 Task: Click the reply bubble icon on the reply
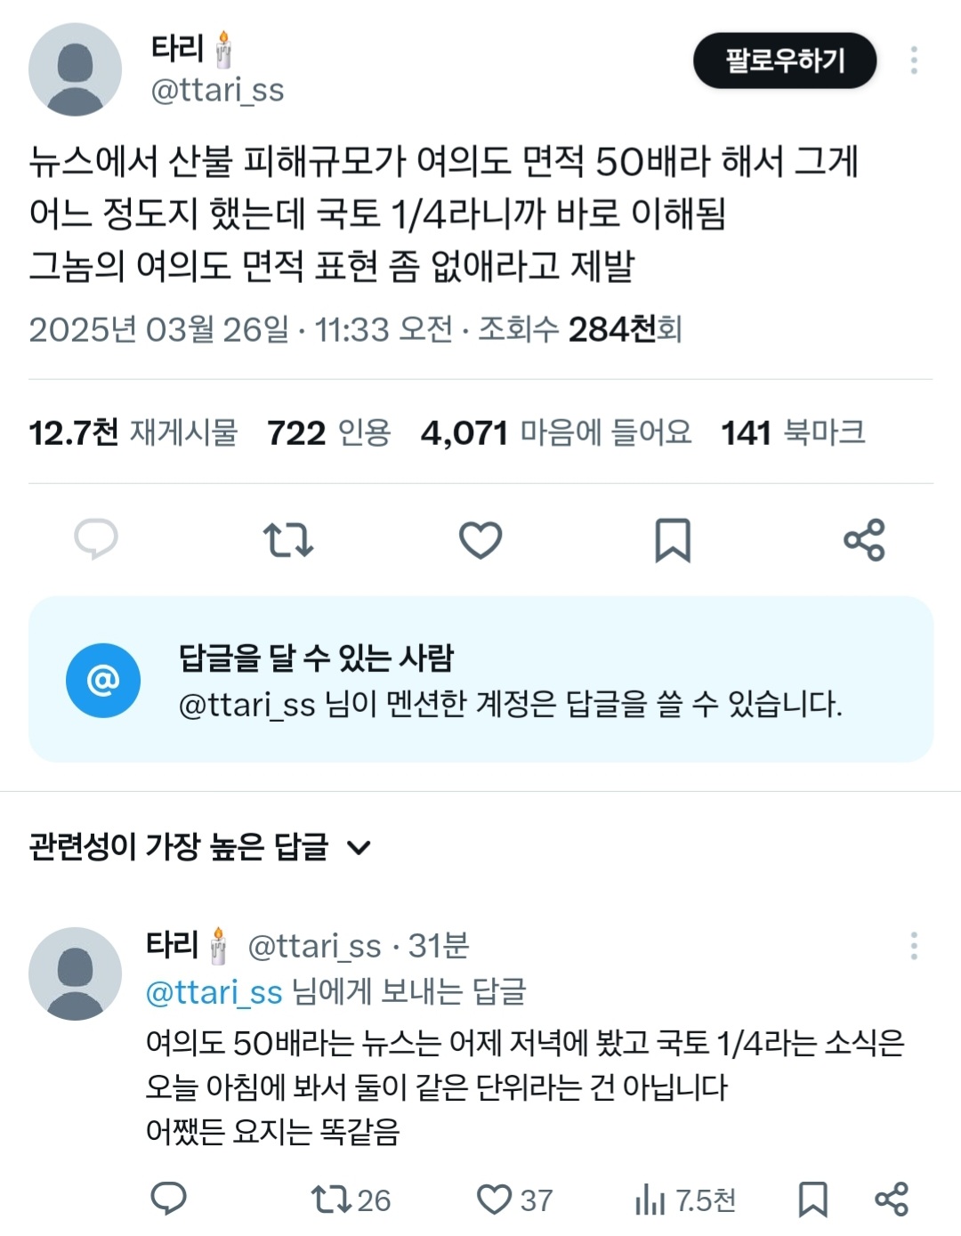pos(168,1199)
